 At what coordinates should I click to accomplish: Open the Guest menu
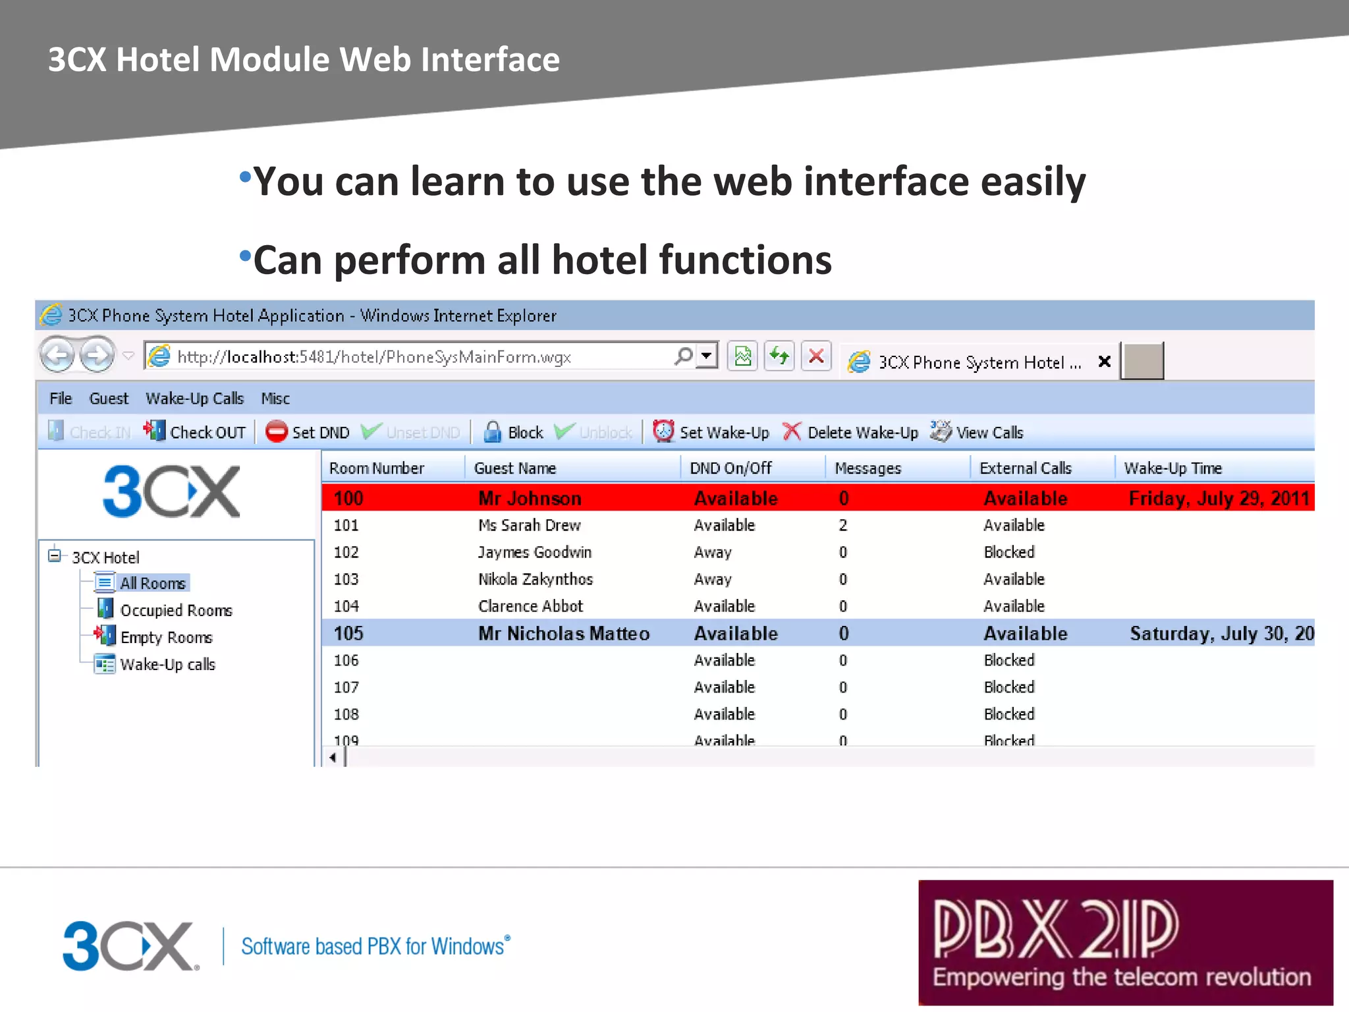tap(109, 399)
